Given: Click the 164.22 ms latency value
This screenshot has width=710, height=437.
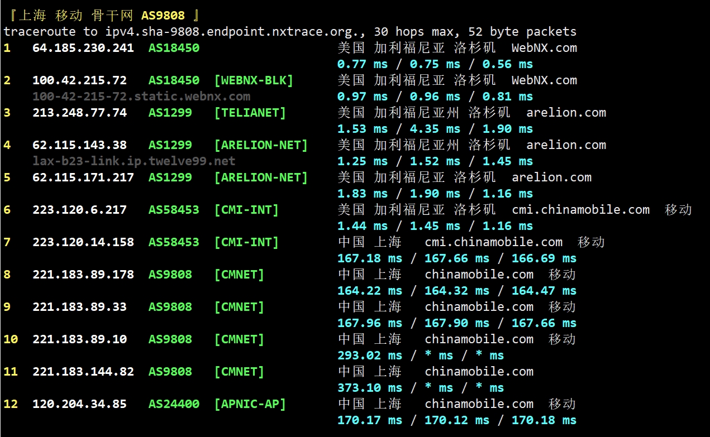Looking at the screenshot, I should (x=370, y=291).
